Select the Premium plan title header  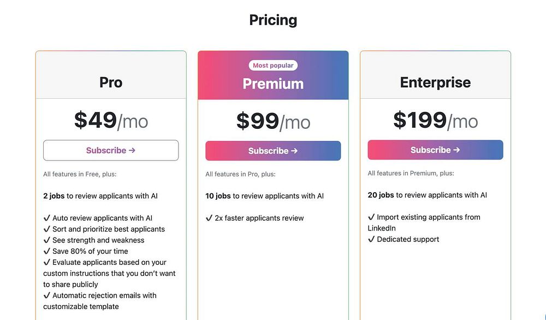tap(273, 84)
